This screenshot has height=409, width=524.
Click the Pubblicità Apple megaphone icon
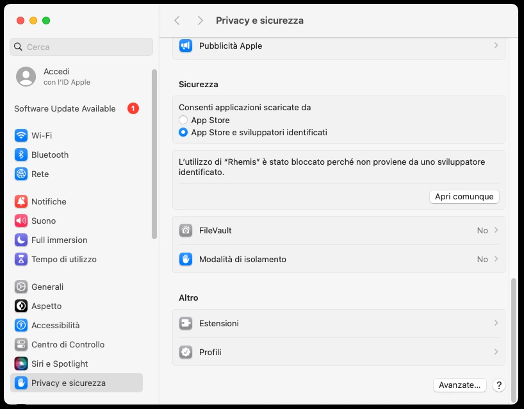[x=186, y=46]
